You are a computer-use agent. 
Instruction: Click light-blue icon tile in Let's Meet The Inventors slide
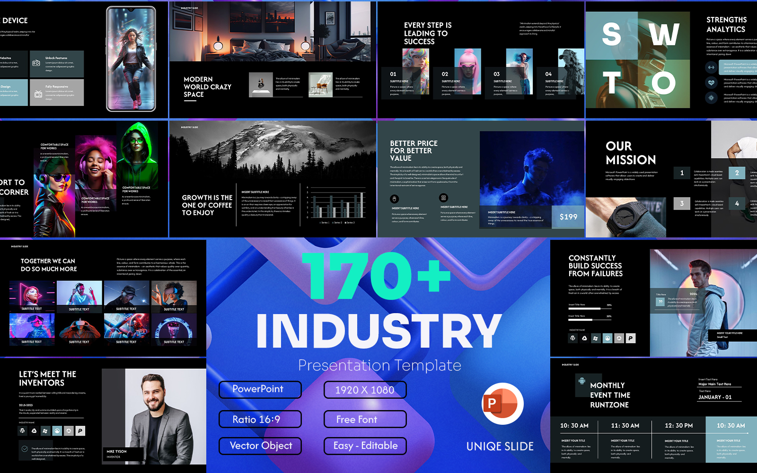point(57,431)
